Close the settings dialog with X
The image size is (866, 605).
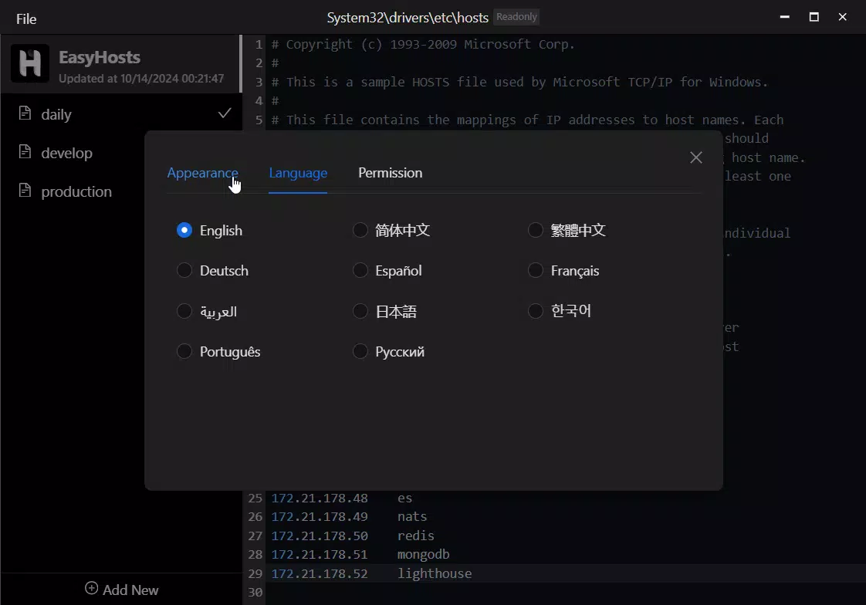[x=696, y=157]
